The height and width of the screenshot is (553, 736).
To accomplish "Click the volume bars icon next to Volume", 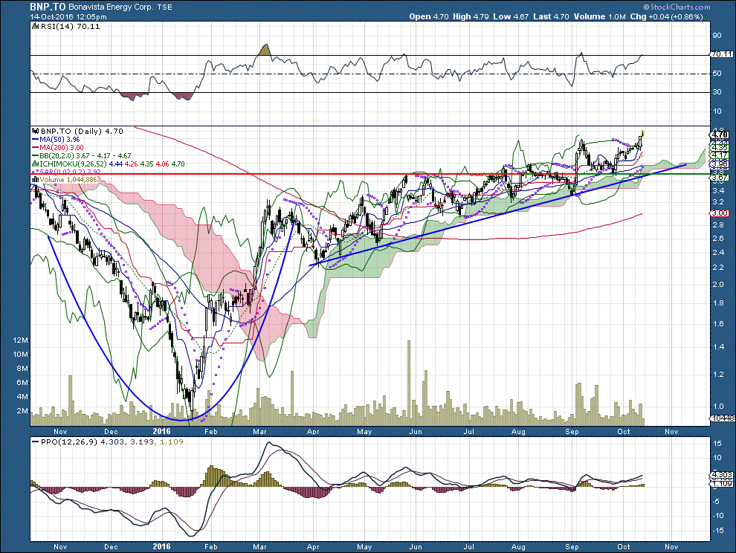I will point(35,180).
